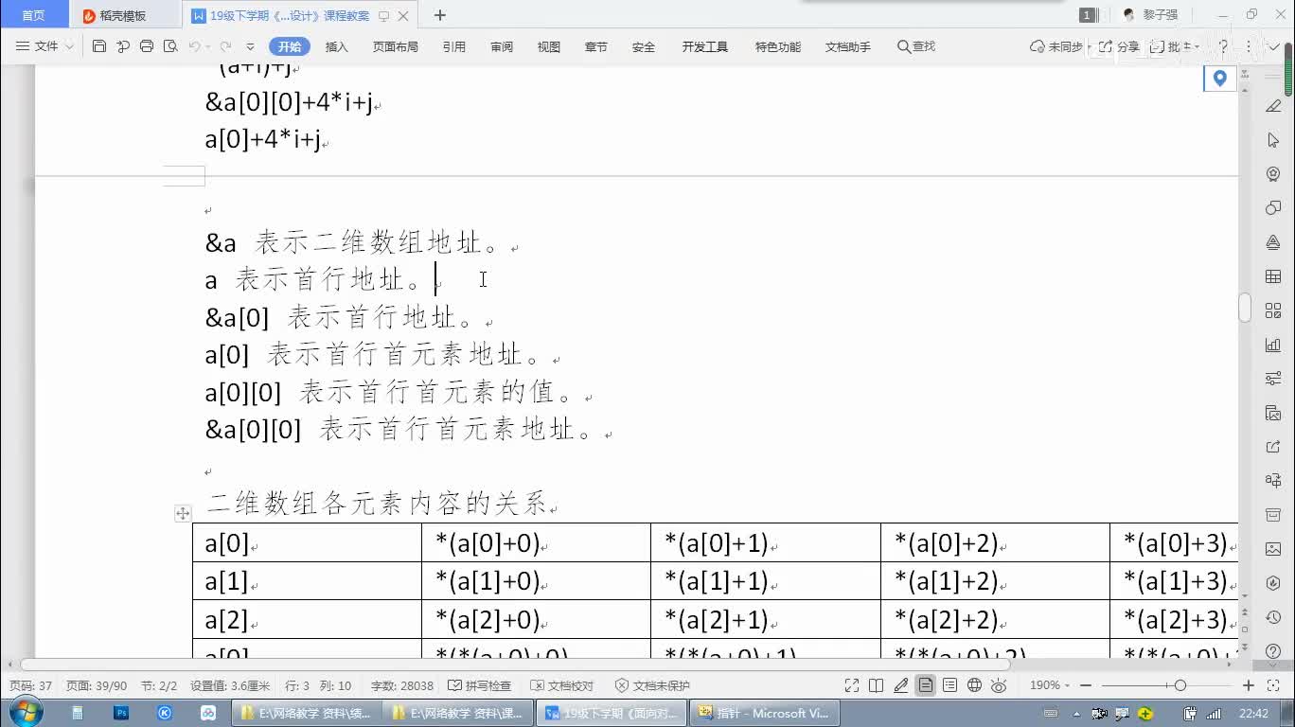Click the Undo arrow icon
The image size is (1295, 727).
click(x=194, y=46)
